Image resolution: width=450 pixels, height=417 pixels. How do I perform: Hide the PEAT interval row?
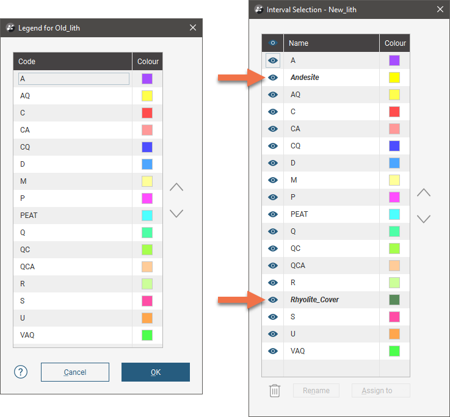coord(273,214)
